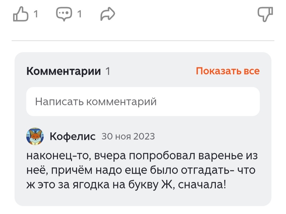Click the comment date 30 ноя 2023
Image resolution: width=286 pixels, height=214 pixels.
click(128, 137)
